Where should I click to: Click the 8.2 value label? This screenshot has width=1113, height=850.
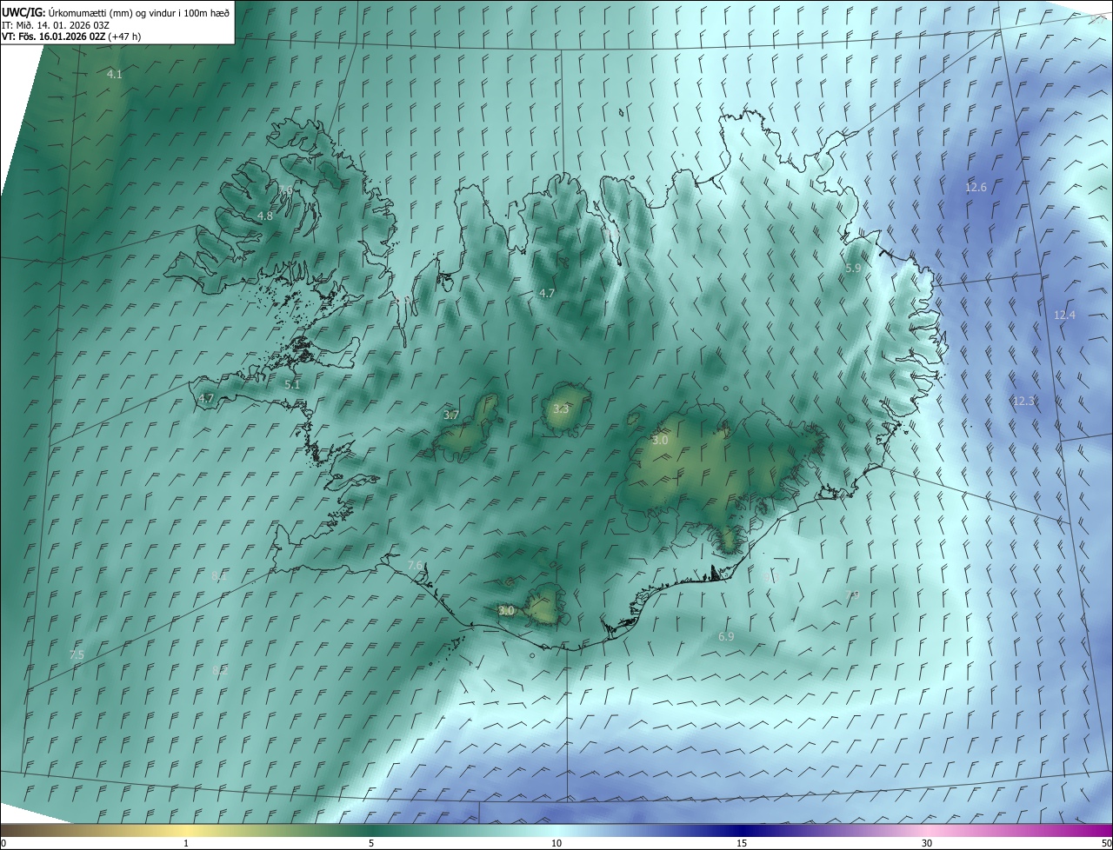point(220,671)
